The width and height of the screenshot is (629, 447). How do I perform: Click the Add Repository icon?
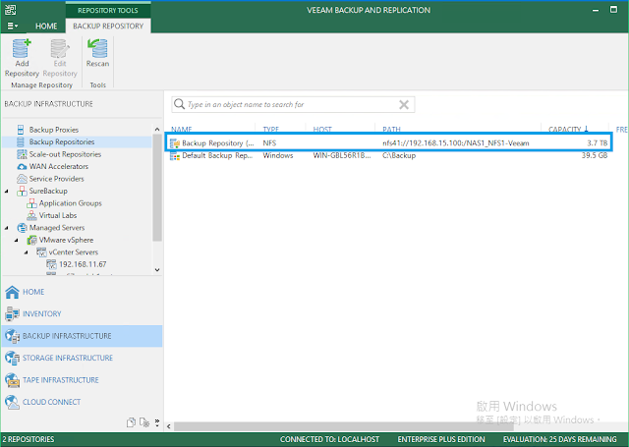coord(22,49)
